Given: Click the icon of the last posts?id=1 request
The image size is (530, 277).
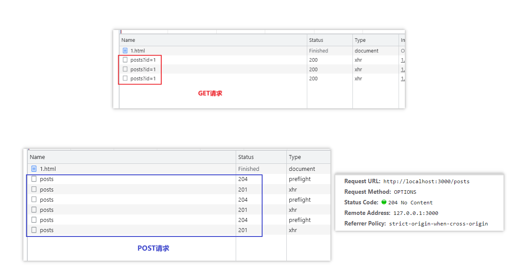Looking at the screenshot, I should point(125,78).
